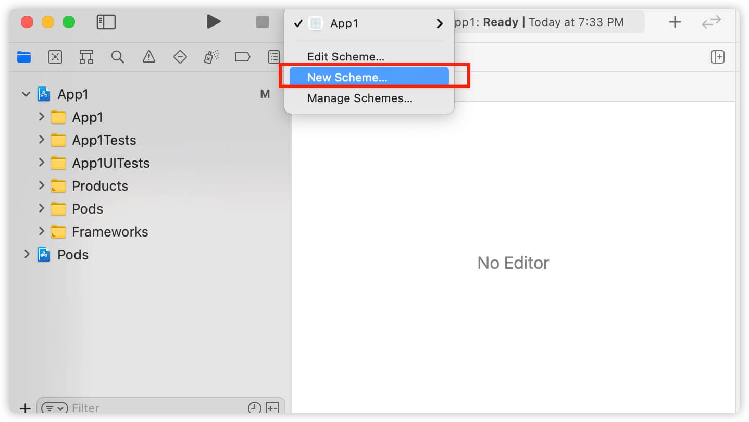749x422 pixels.
Task: Run the app with the play button
Action: click(214, 21)
